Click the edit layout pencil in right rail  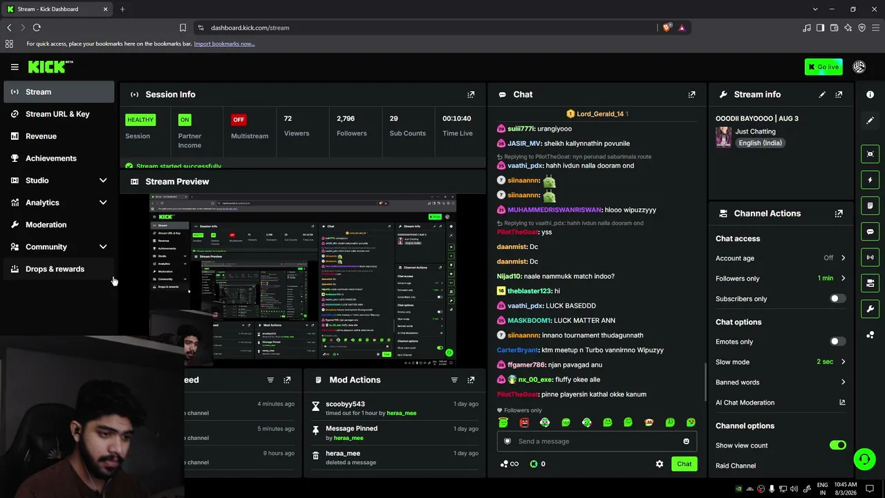[x=870, y=120]
